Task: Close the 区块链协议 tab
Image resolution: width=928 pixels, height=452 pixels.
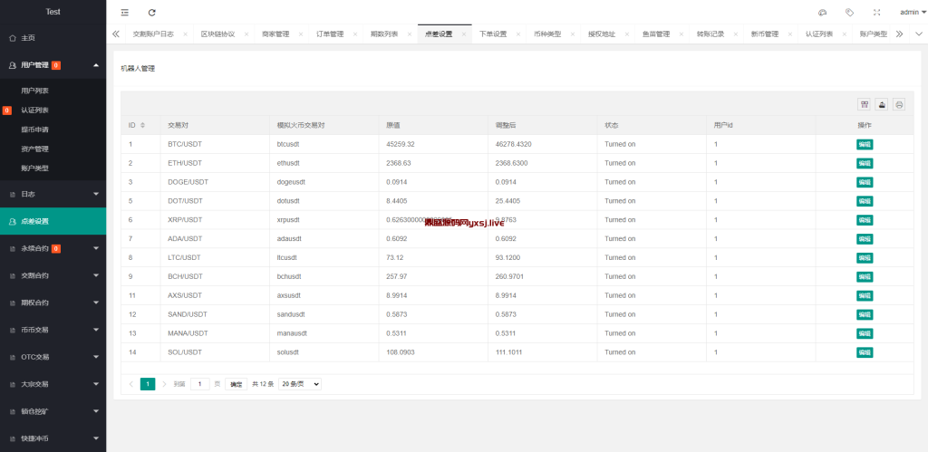Action: [246, 34]
